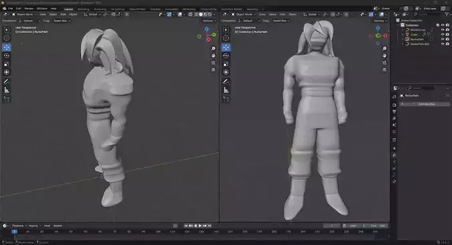Select the Move tool in left viewport
Image resolution: width=452 pixels, height=245 pixels.
coord(7,47)
